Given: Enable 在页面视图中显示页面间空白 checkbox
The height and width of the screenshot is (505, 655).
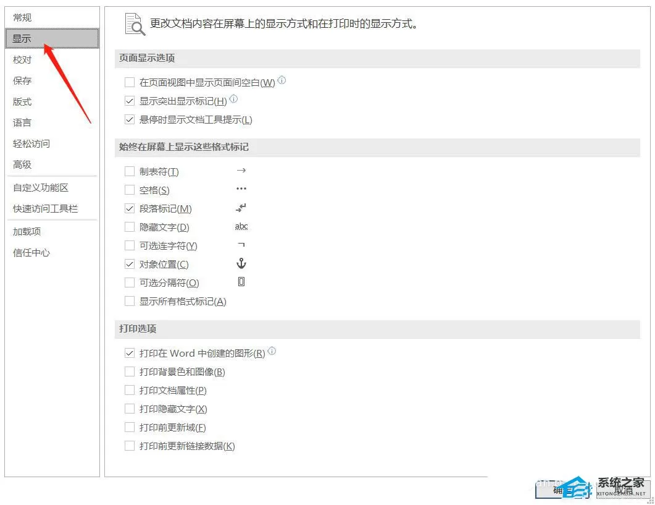Looking at the screenshot, I should (x=130, y=82).
